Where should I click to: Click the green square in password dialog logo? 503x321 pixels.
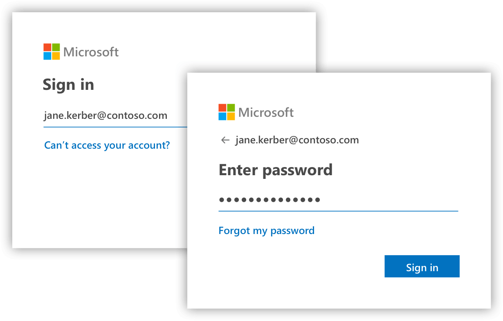pyautogui.click(x=231, y=108)
